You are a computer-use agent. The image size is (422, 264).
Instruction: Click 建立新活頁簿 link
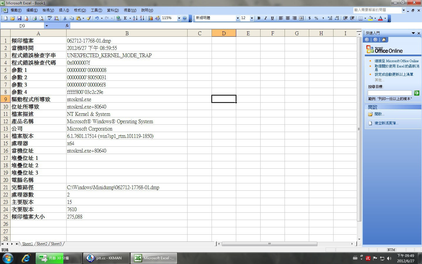coord(387,123)
